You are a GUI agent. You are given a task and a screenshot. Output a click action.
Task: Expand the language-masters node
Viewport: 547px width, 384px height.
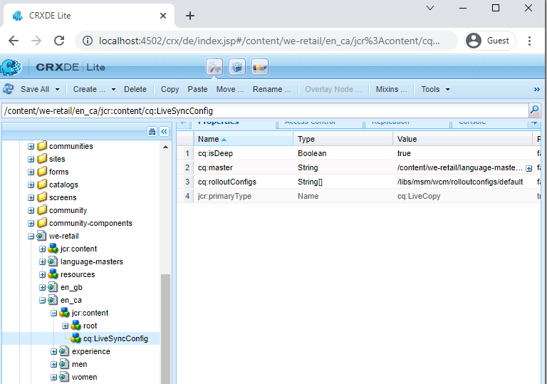pyautogui.click(x=42, y=262)
